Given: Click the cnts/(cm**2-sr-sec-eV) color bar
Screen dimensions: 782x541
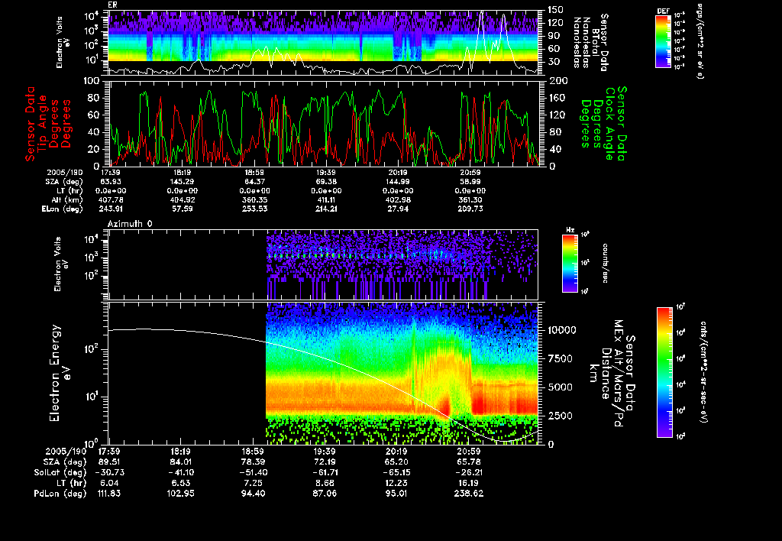Looking at the screenshot, I should [x=664, y=372].
